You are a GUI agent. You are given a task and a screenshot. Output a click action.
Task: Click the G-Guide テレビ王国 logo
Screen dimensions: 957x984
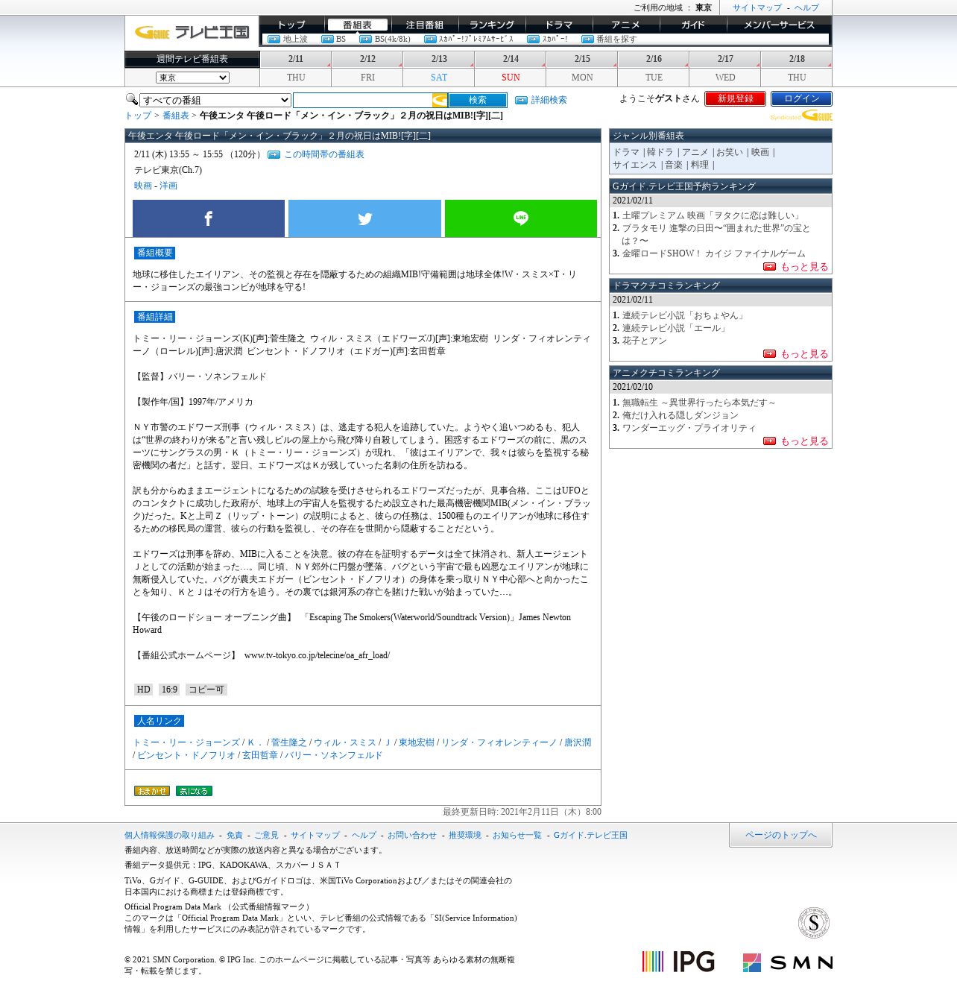pyautogui.click(x=192, y=32)
